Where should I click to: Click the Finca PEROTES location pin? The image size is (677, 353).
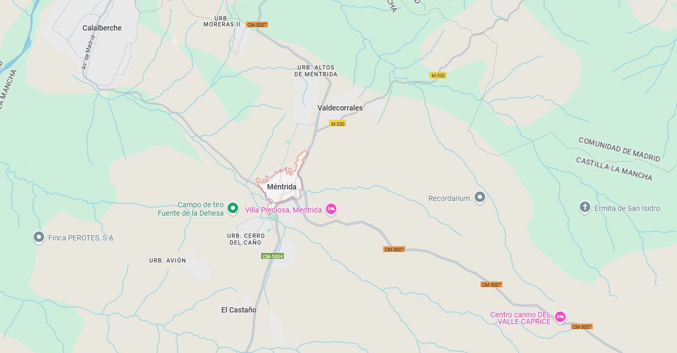38,237
